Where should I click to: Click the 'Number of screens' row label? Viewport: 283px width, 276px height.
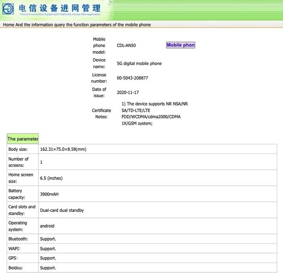tap(18, 162)
